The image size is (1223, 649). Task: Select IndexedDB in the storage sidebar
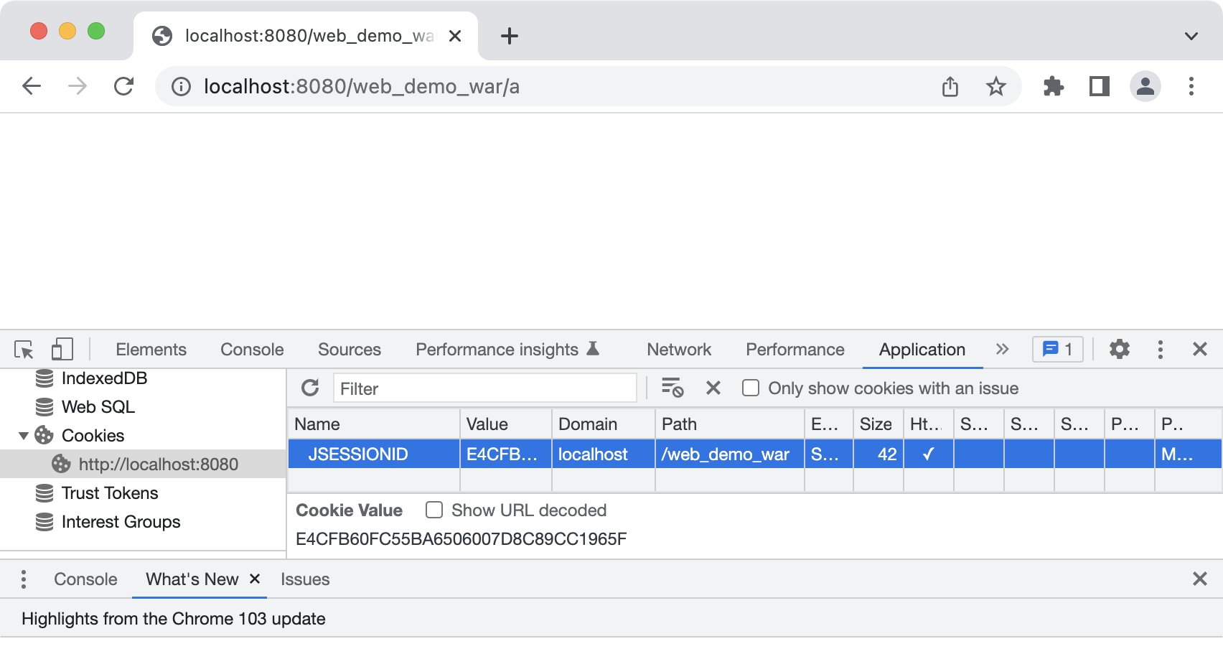click(x=104, y=378)
